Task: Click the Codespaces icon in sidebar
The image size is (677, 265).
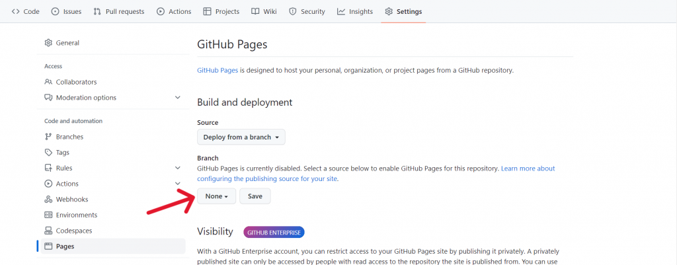Action: click(48, 231)
